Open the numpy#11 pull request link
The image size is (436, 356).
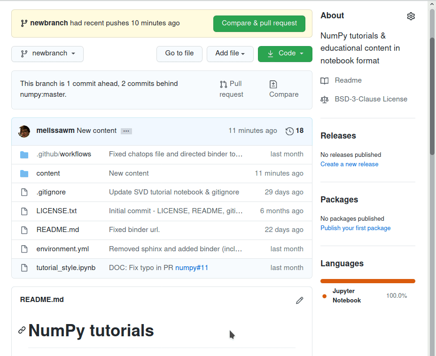pyautogui.click(x=192, y=268)
